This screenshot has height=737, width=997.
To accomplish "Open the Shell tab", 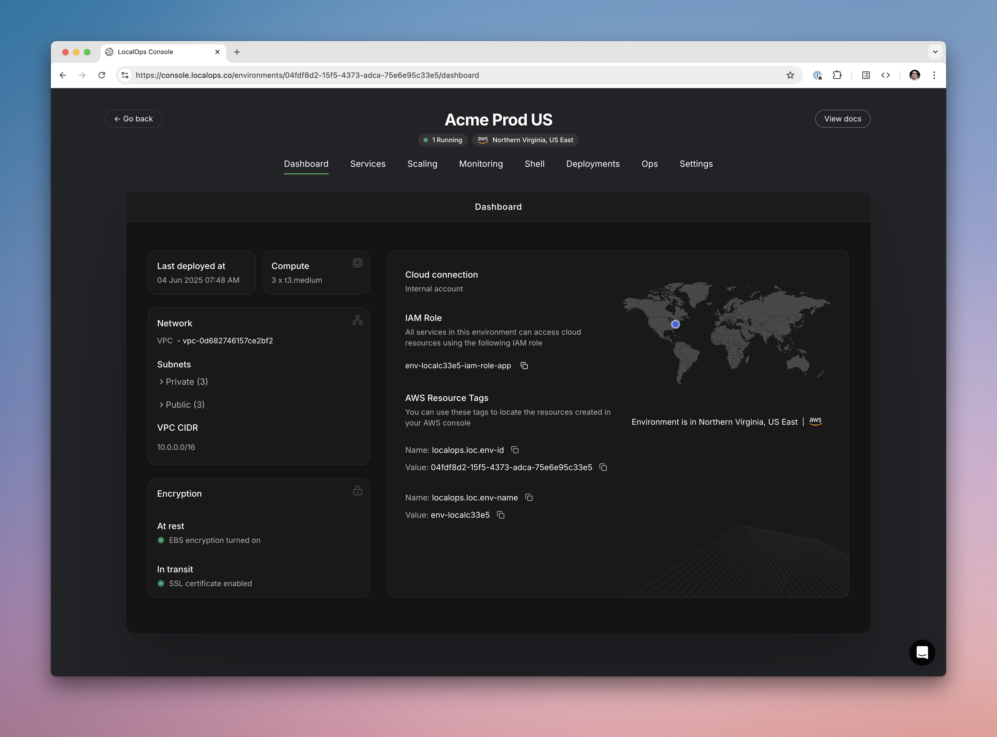I will [x=535, y=164].
